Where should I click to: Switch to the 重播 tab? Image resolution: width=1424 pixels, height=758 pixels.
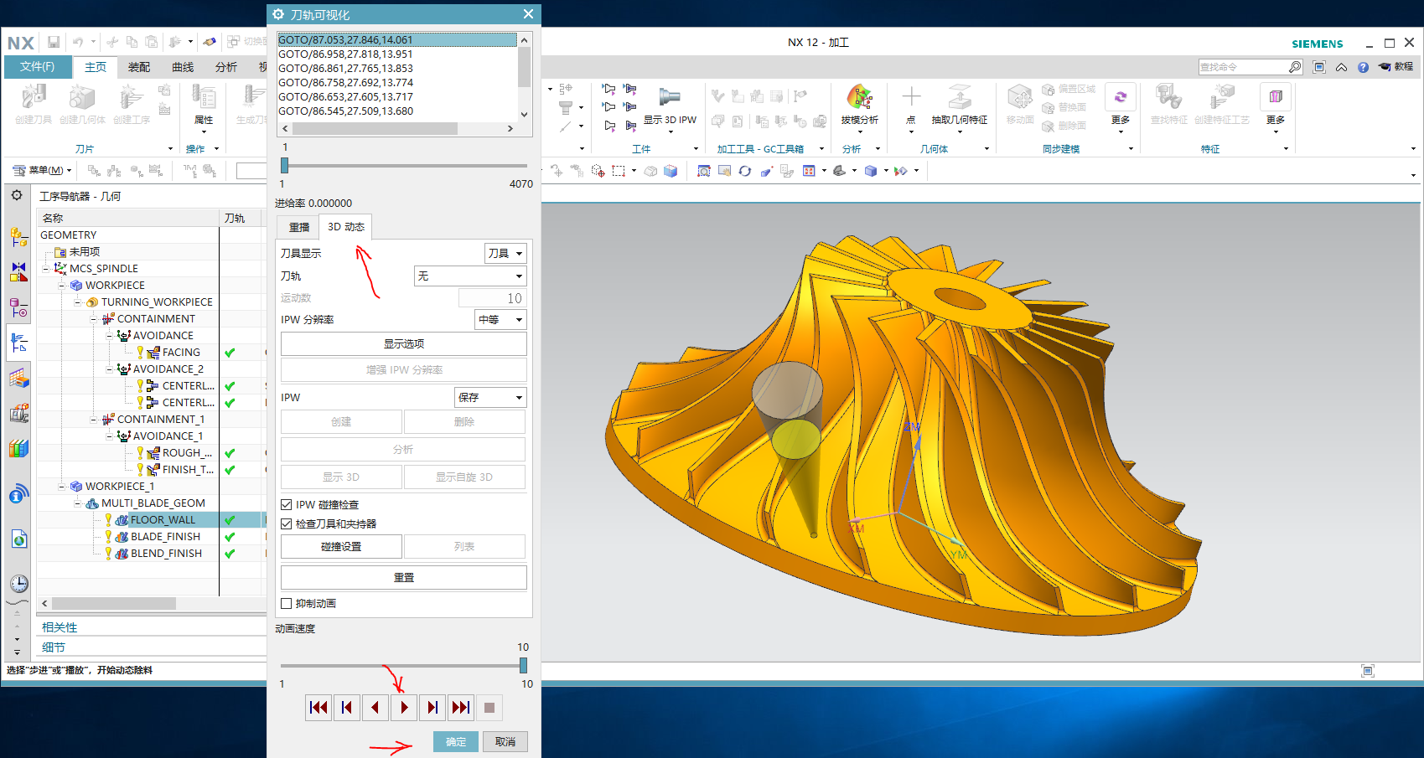(x=299, y=227)
